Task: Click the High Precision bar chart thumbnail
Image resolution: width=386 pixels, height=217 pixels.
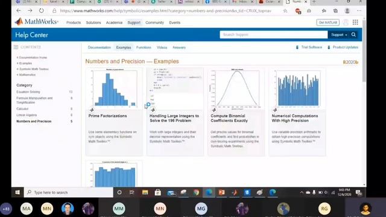Action: [297, 89]
